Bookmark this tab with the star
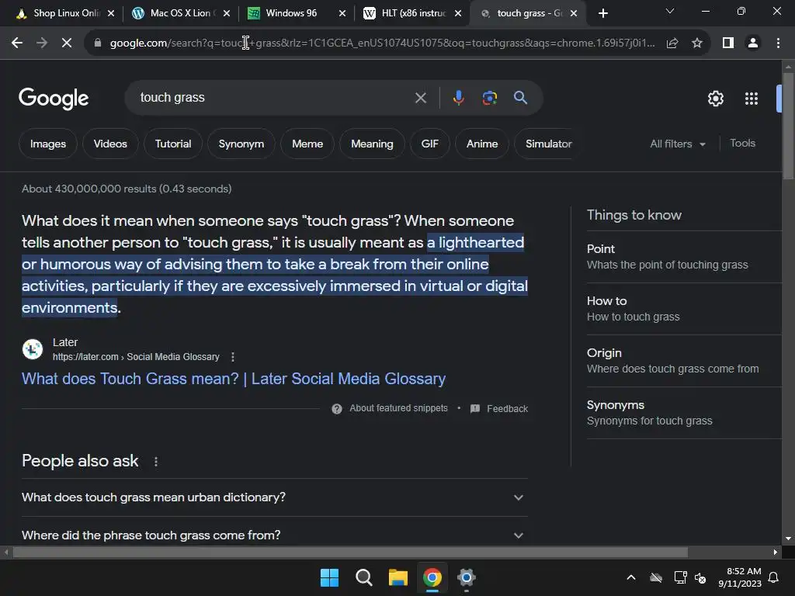The width and height of the screenshot is (795, 596). coord(697,43)
